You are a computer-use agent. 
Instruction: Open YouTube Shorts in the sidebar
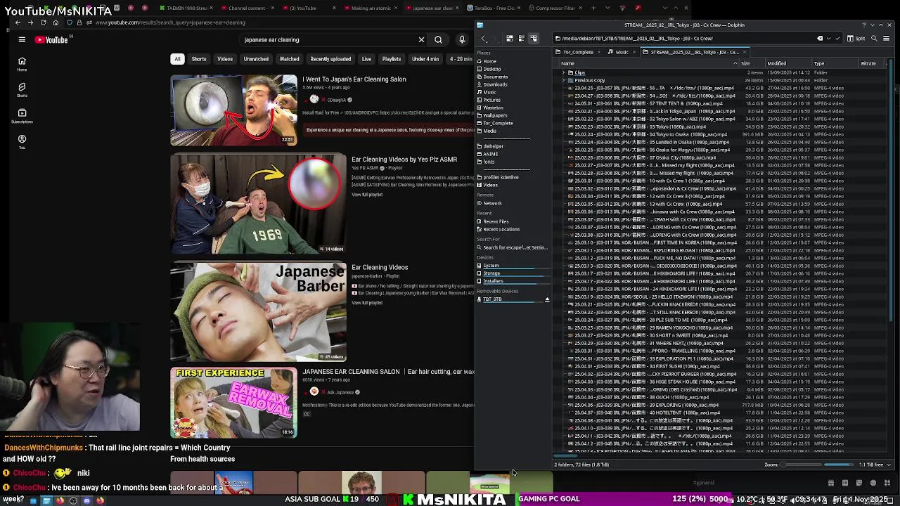(22, 90)
